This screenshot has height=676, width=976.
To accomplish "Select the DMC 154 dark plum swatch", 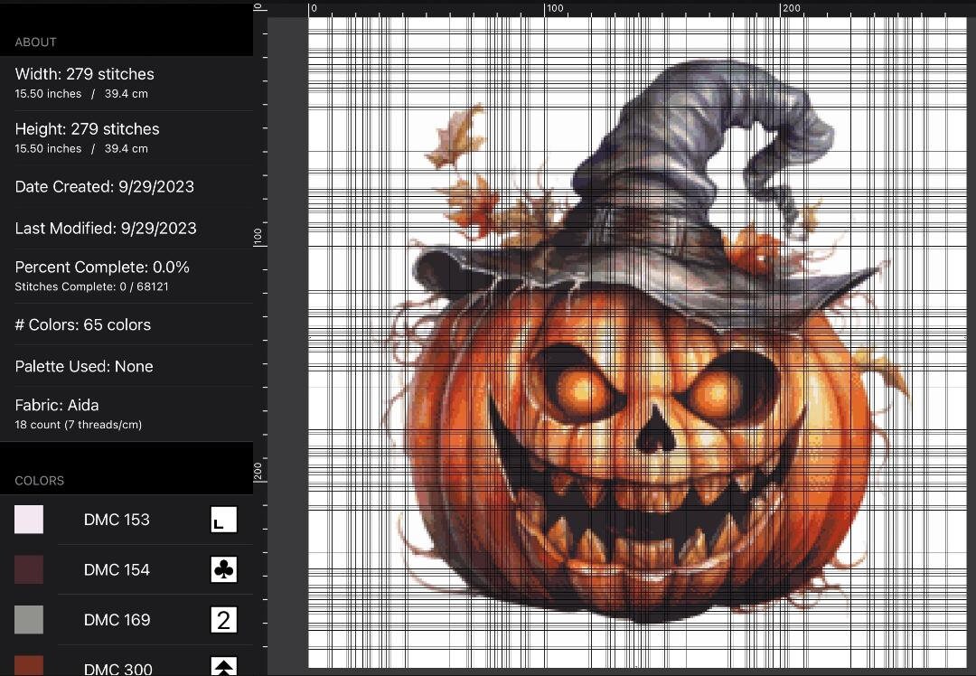I will pyautogui.click(x=29, y=569).
